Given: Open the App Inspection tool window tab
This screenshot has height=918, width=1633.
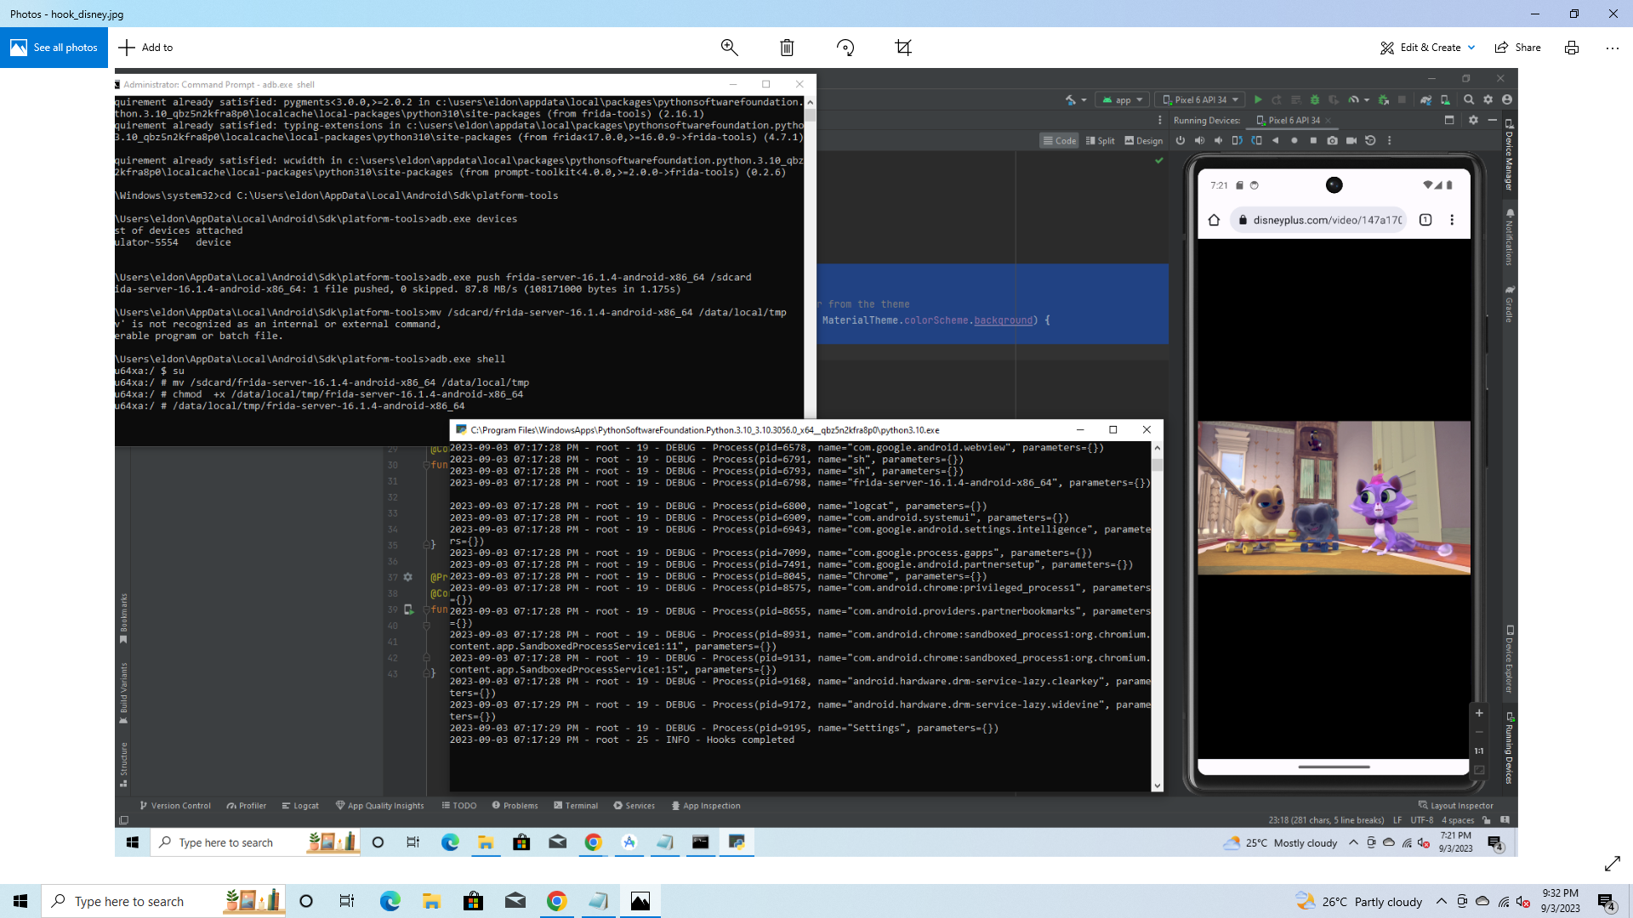Looking at the screenshot, I should click(705, 806).
